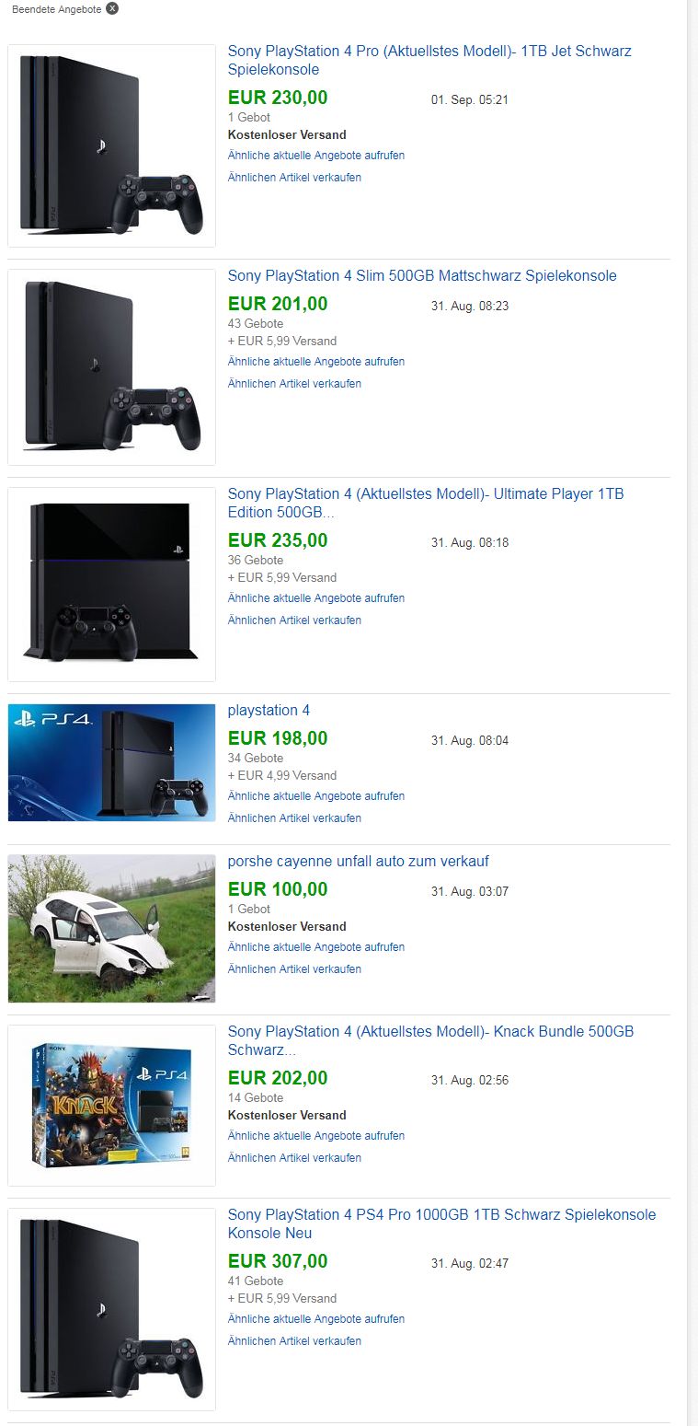The height and width of the screenshot is (1426, 698).
Task: Click the crashed white Porsche photo
Action: 111,929
